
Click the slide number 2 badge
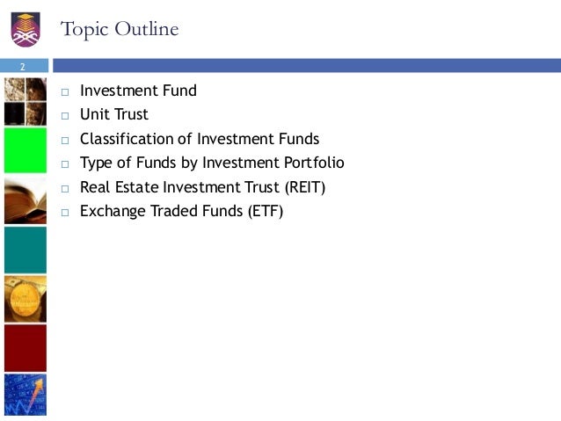pos(24,66)
